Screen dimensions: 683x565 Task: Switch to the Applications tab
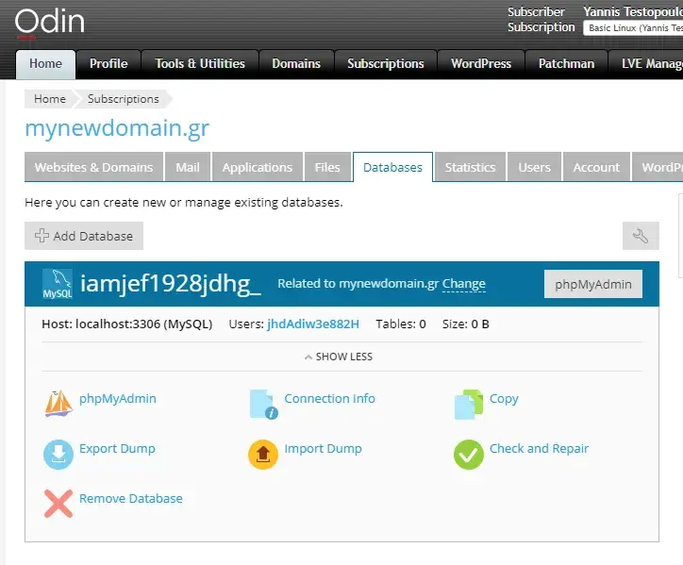pos(257,167)
